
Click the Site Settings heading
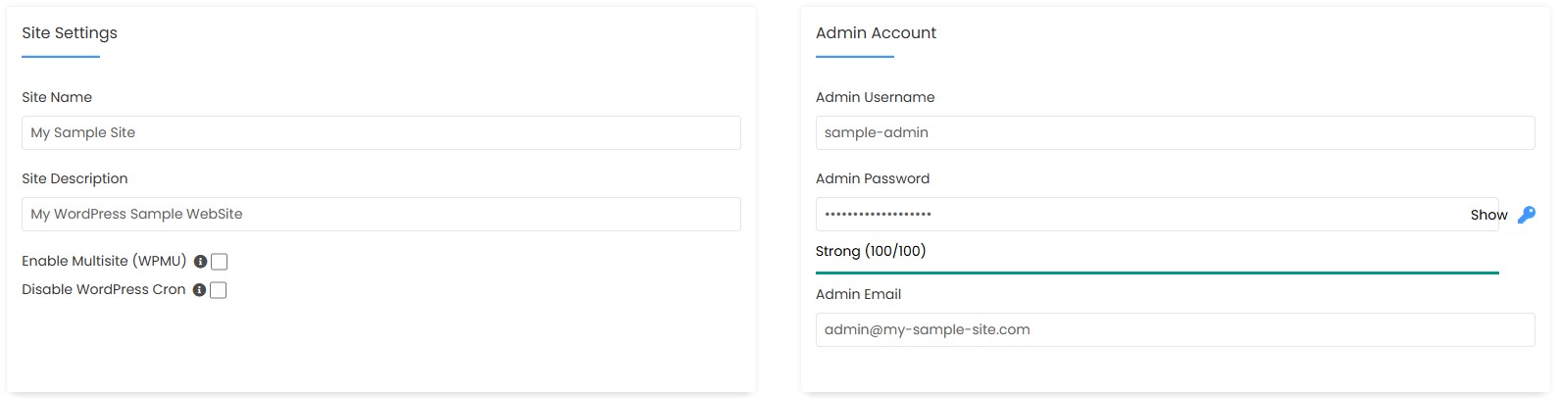click(x=70, y=33)
